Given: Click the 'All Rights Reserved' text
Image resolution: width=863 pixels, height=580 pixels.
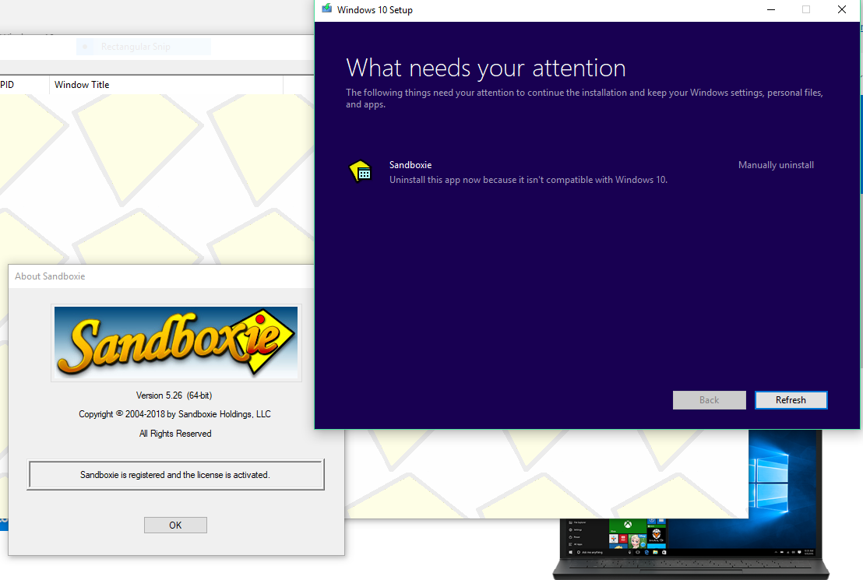Looking at the screenshot, I should pos(175,434).
